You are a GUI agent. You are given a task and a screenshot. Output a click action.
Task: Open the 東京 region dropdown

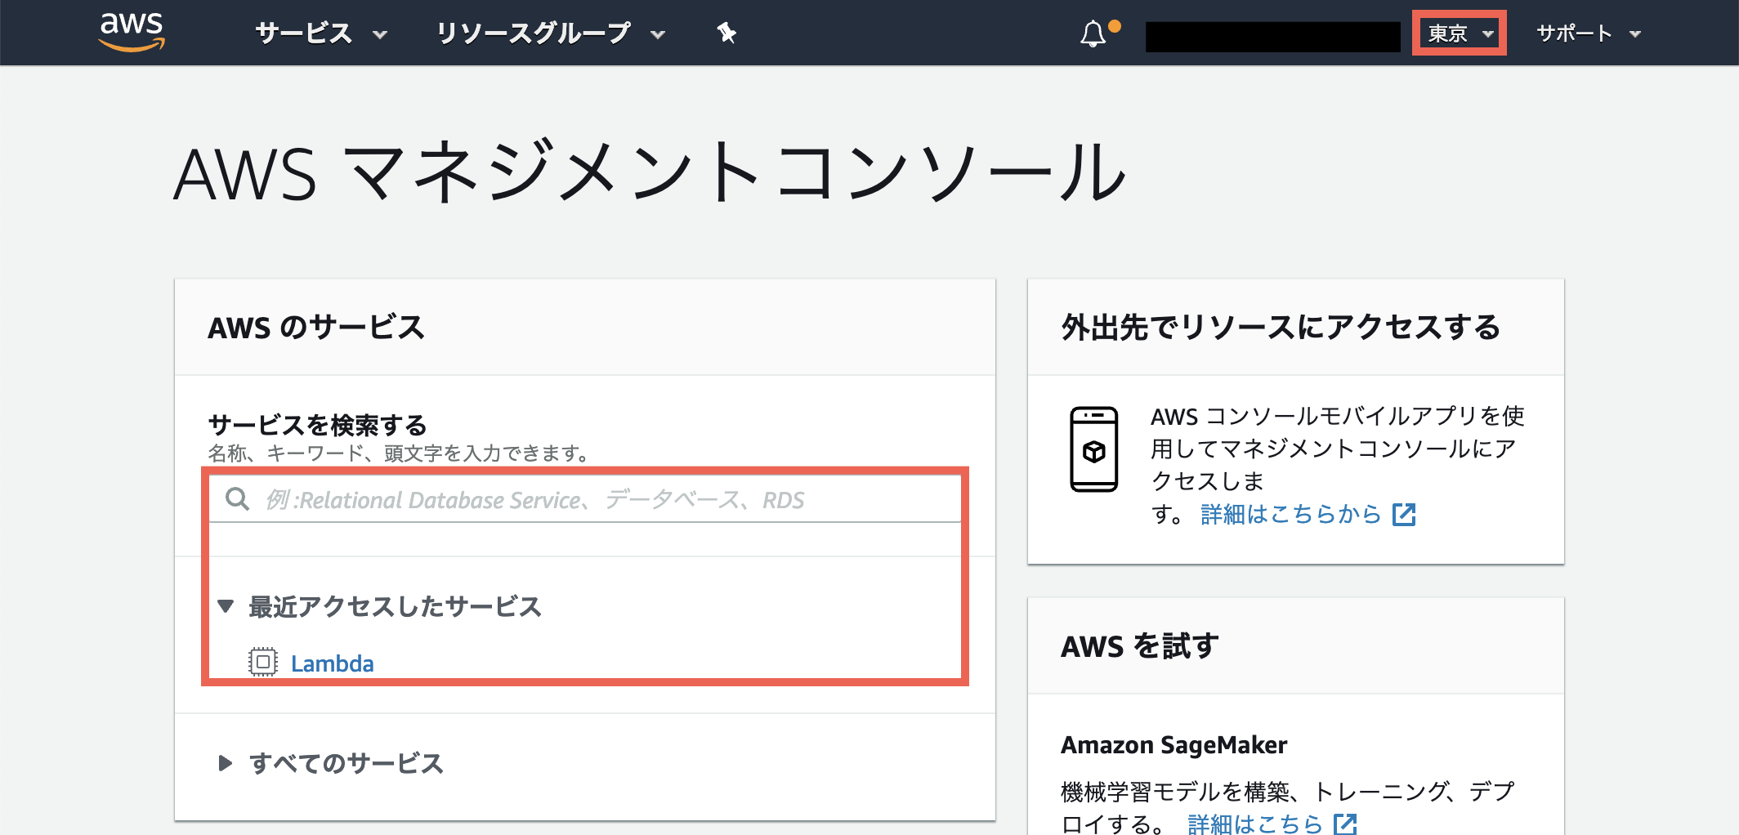click(x=1460, y=33)
